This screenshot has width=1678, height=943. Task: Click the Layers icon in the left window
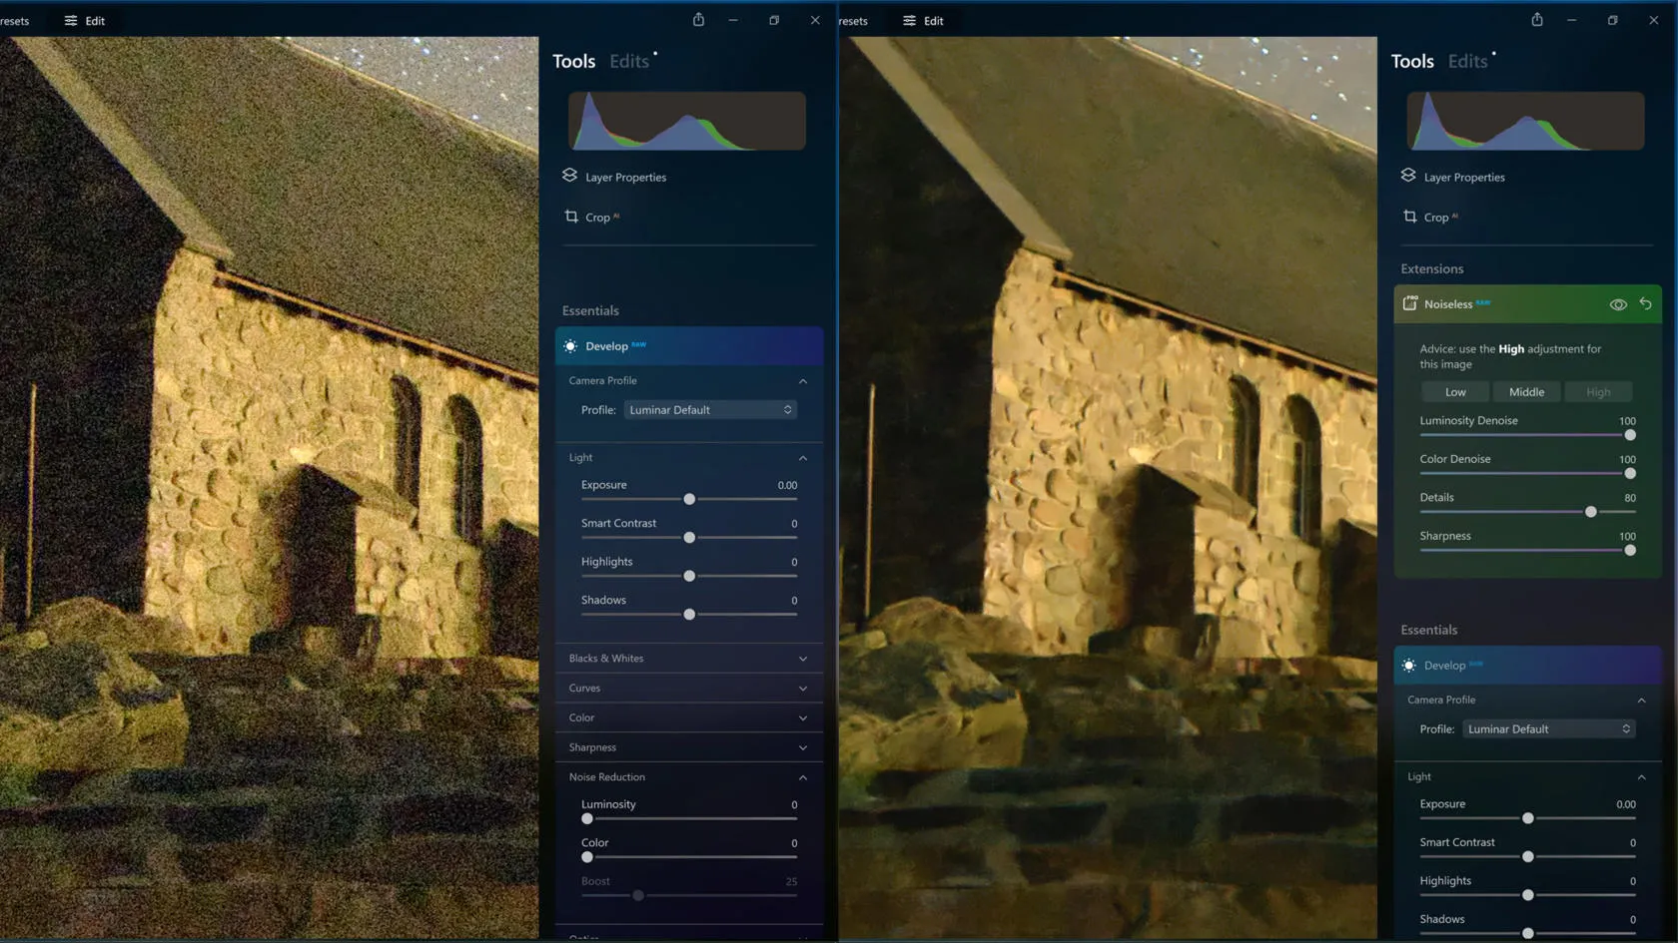coord(569,176)
